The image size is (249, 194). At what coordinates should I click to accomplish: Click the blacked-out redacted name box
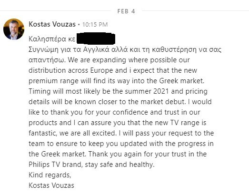tap(96, 39)
